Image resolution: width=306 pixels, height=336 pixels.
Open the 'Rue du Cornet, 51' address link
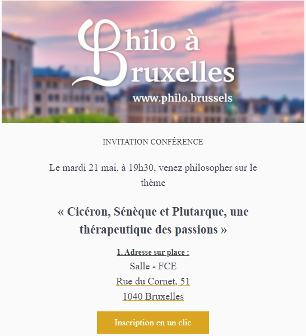153,281
